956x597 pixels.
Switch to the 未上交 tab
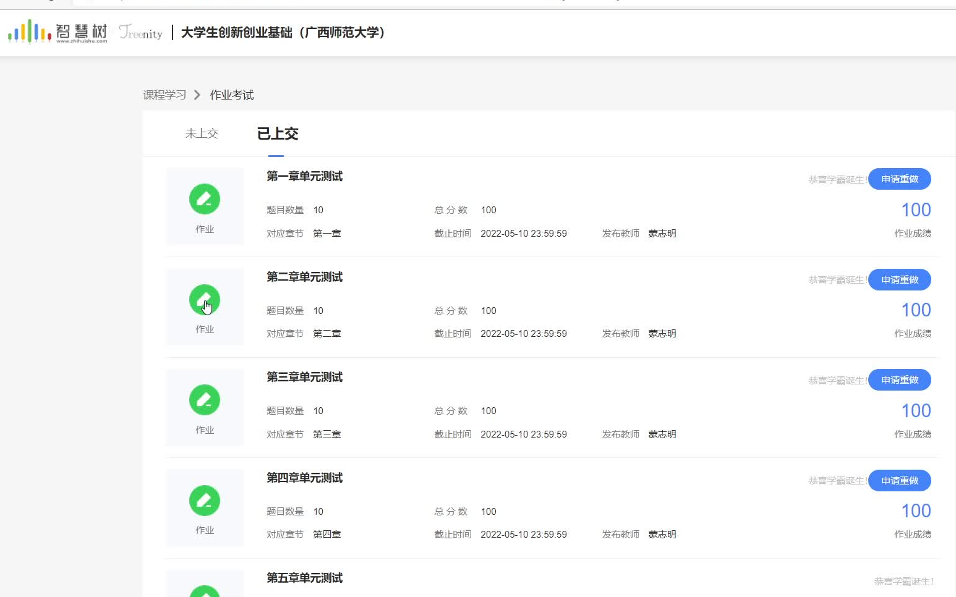pos(202,133)
